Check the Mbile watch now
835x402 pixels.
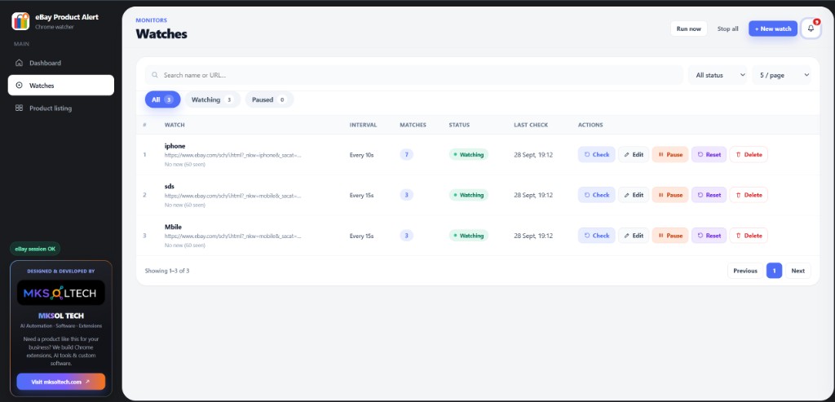click(596, 236)
